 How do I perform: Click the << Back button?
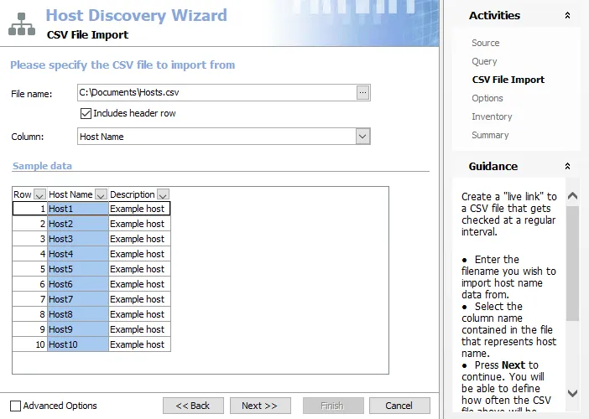click(x=193, y=406)
